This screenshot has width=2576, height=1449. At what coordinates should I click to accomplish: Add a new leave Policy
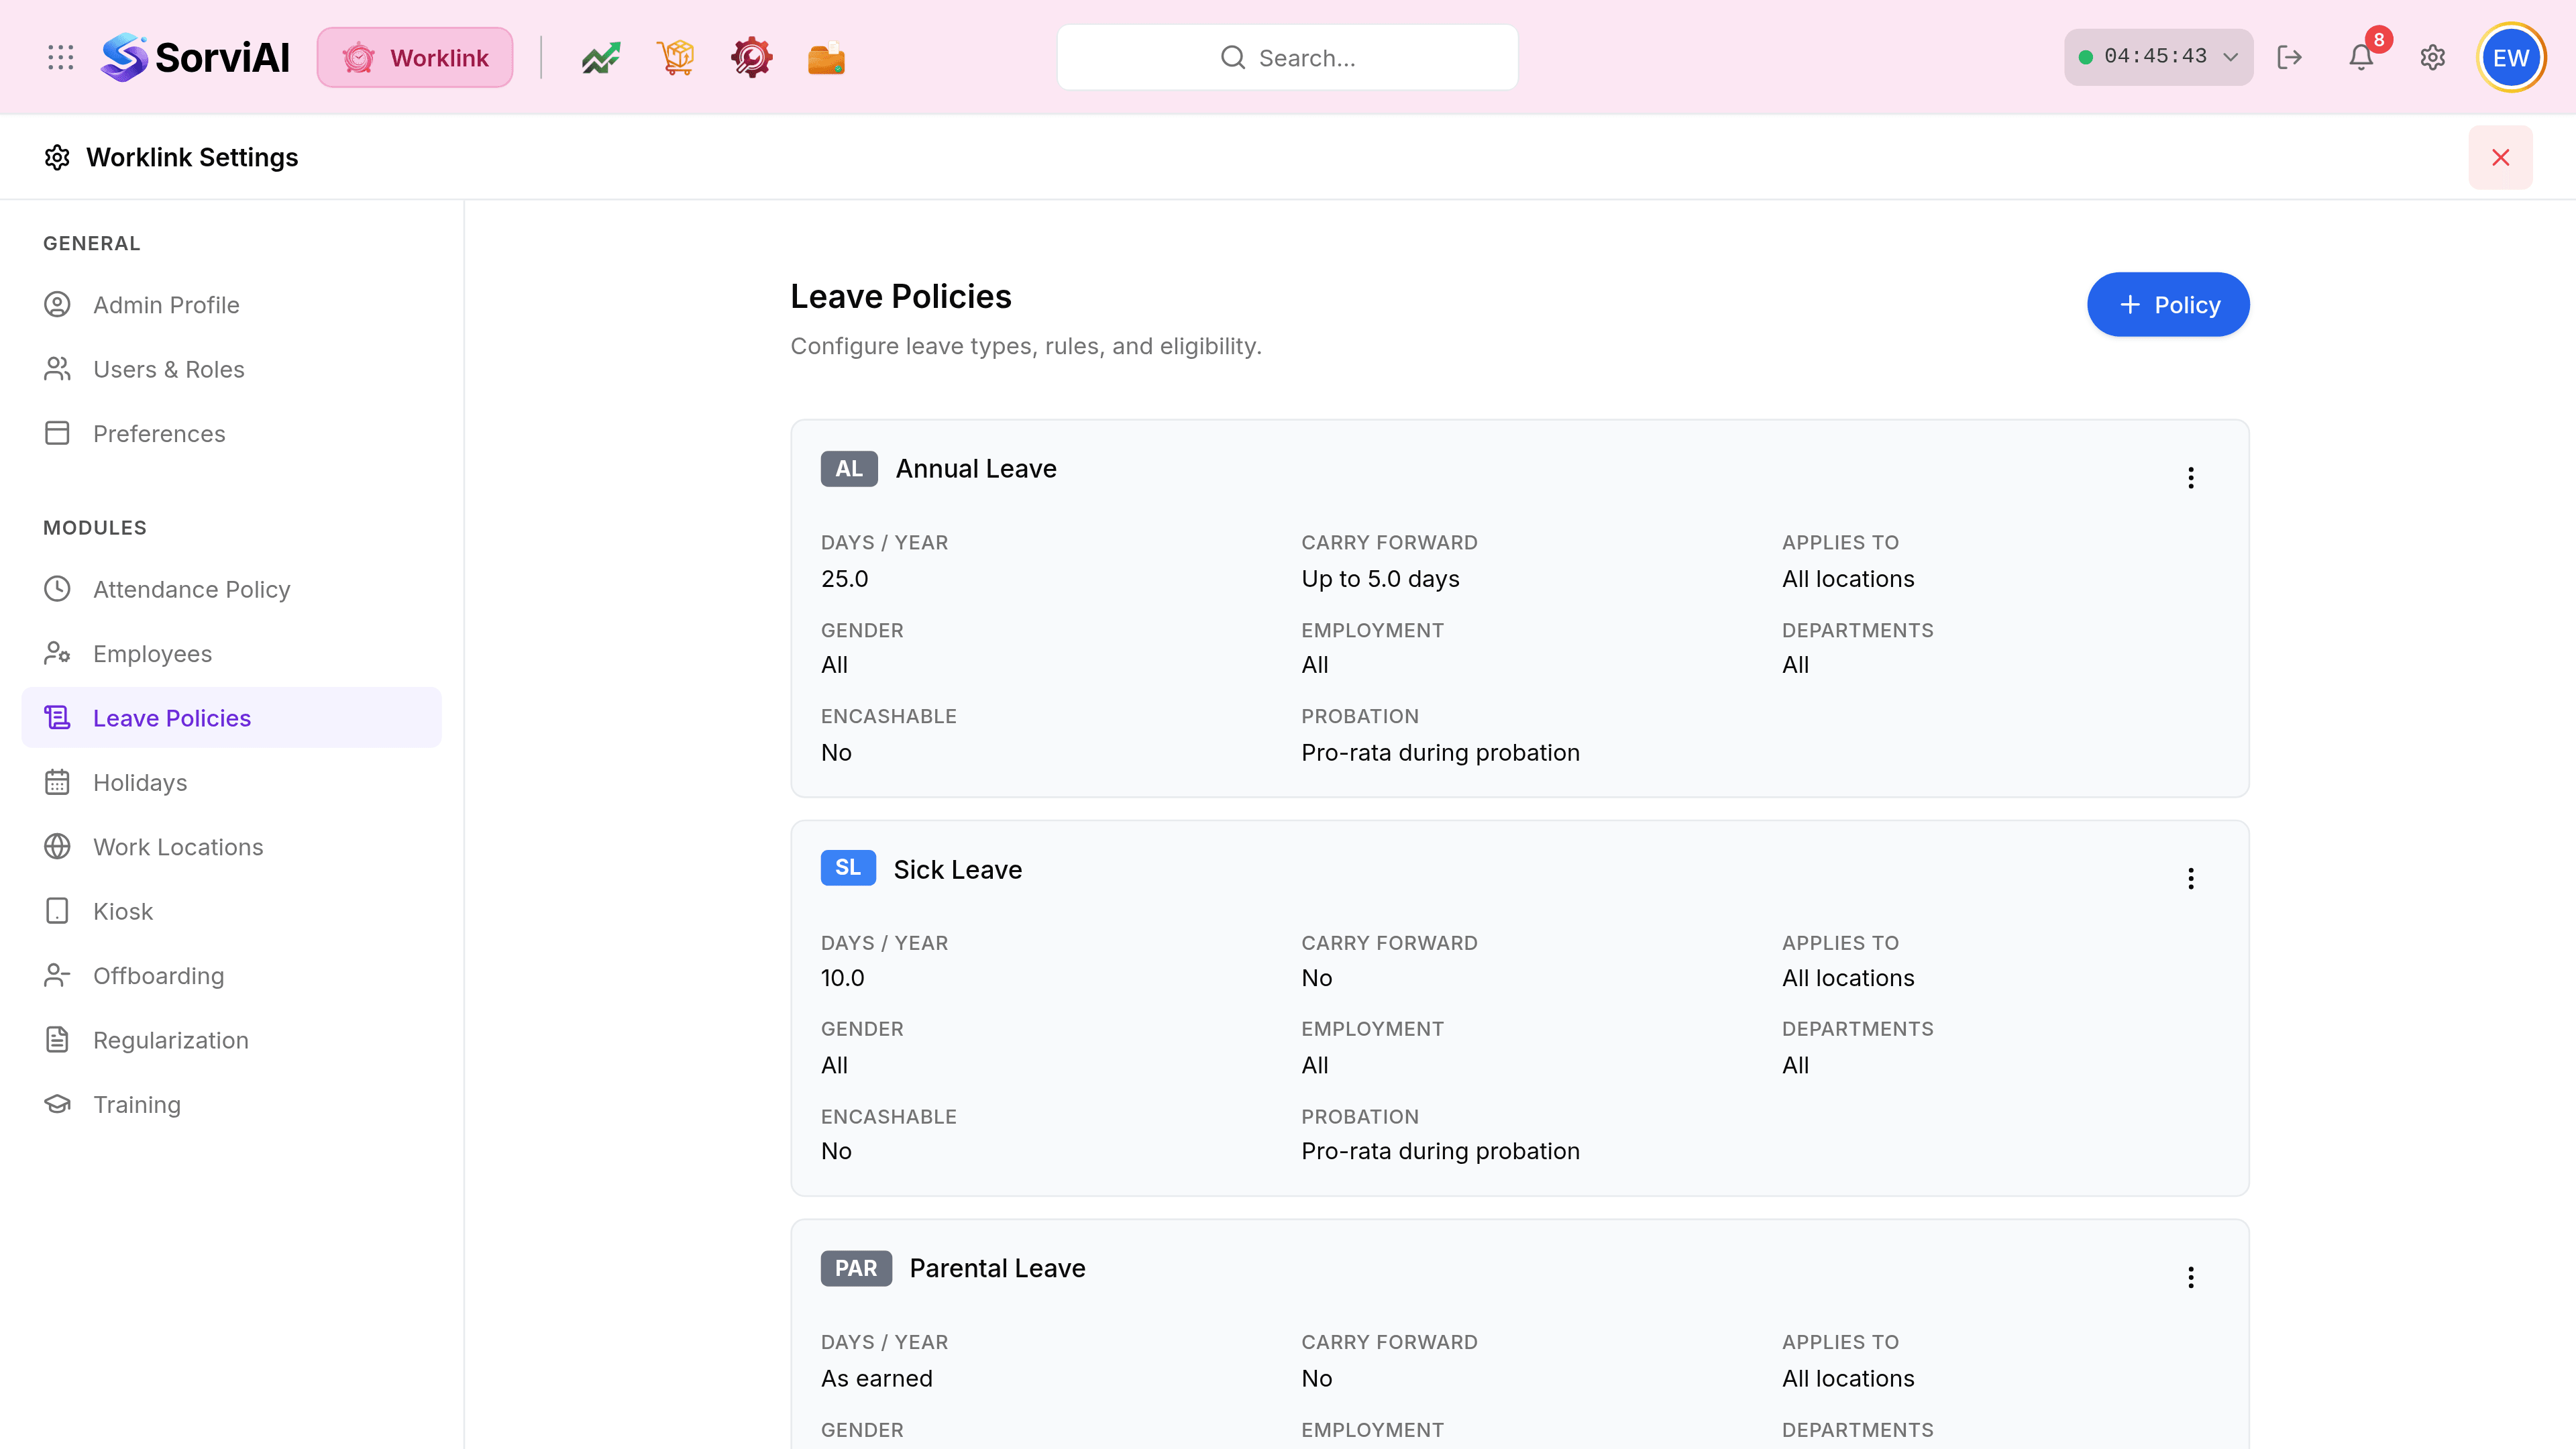click(2168, 304)
